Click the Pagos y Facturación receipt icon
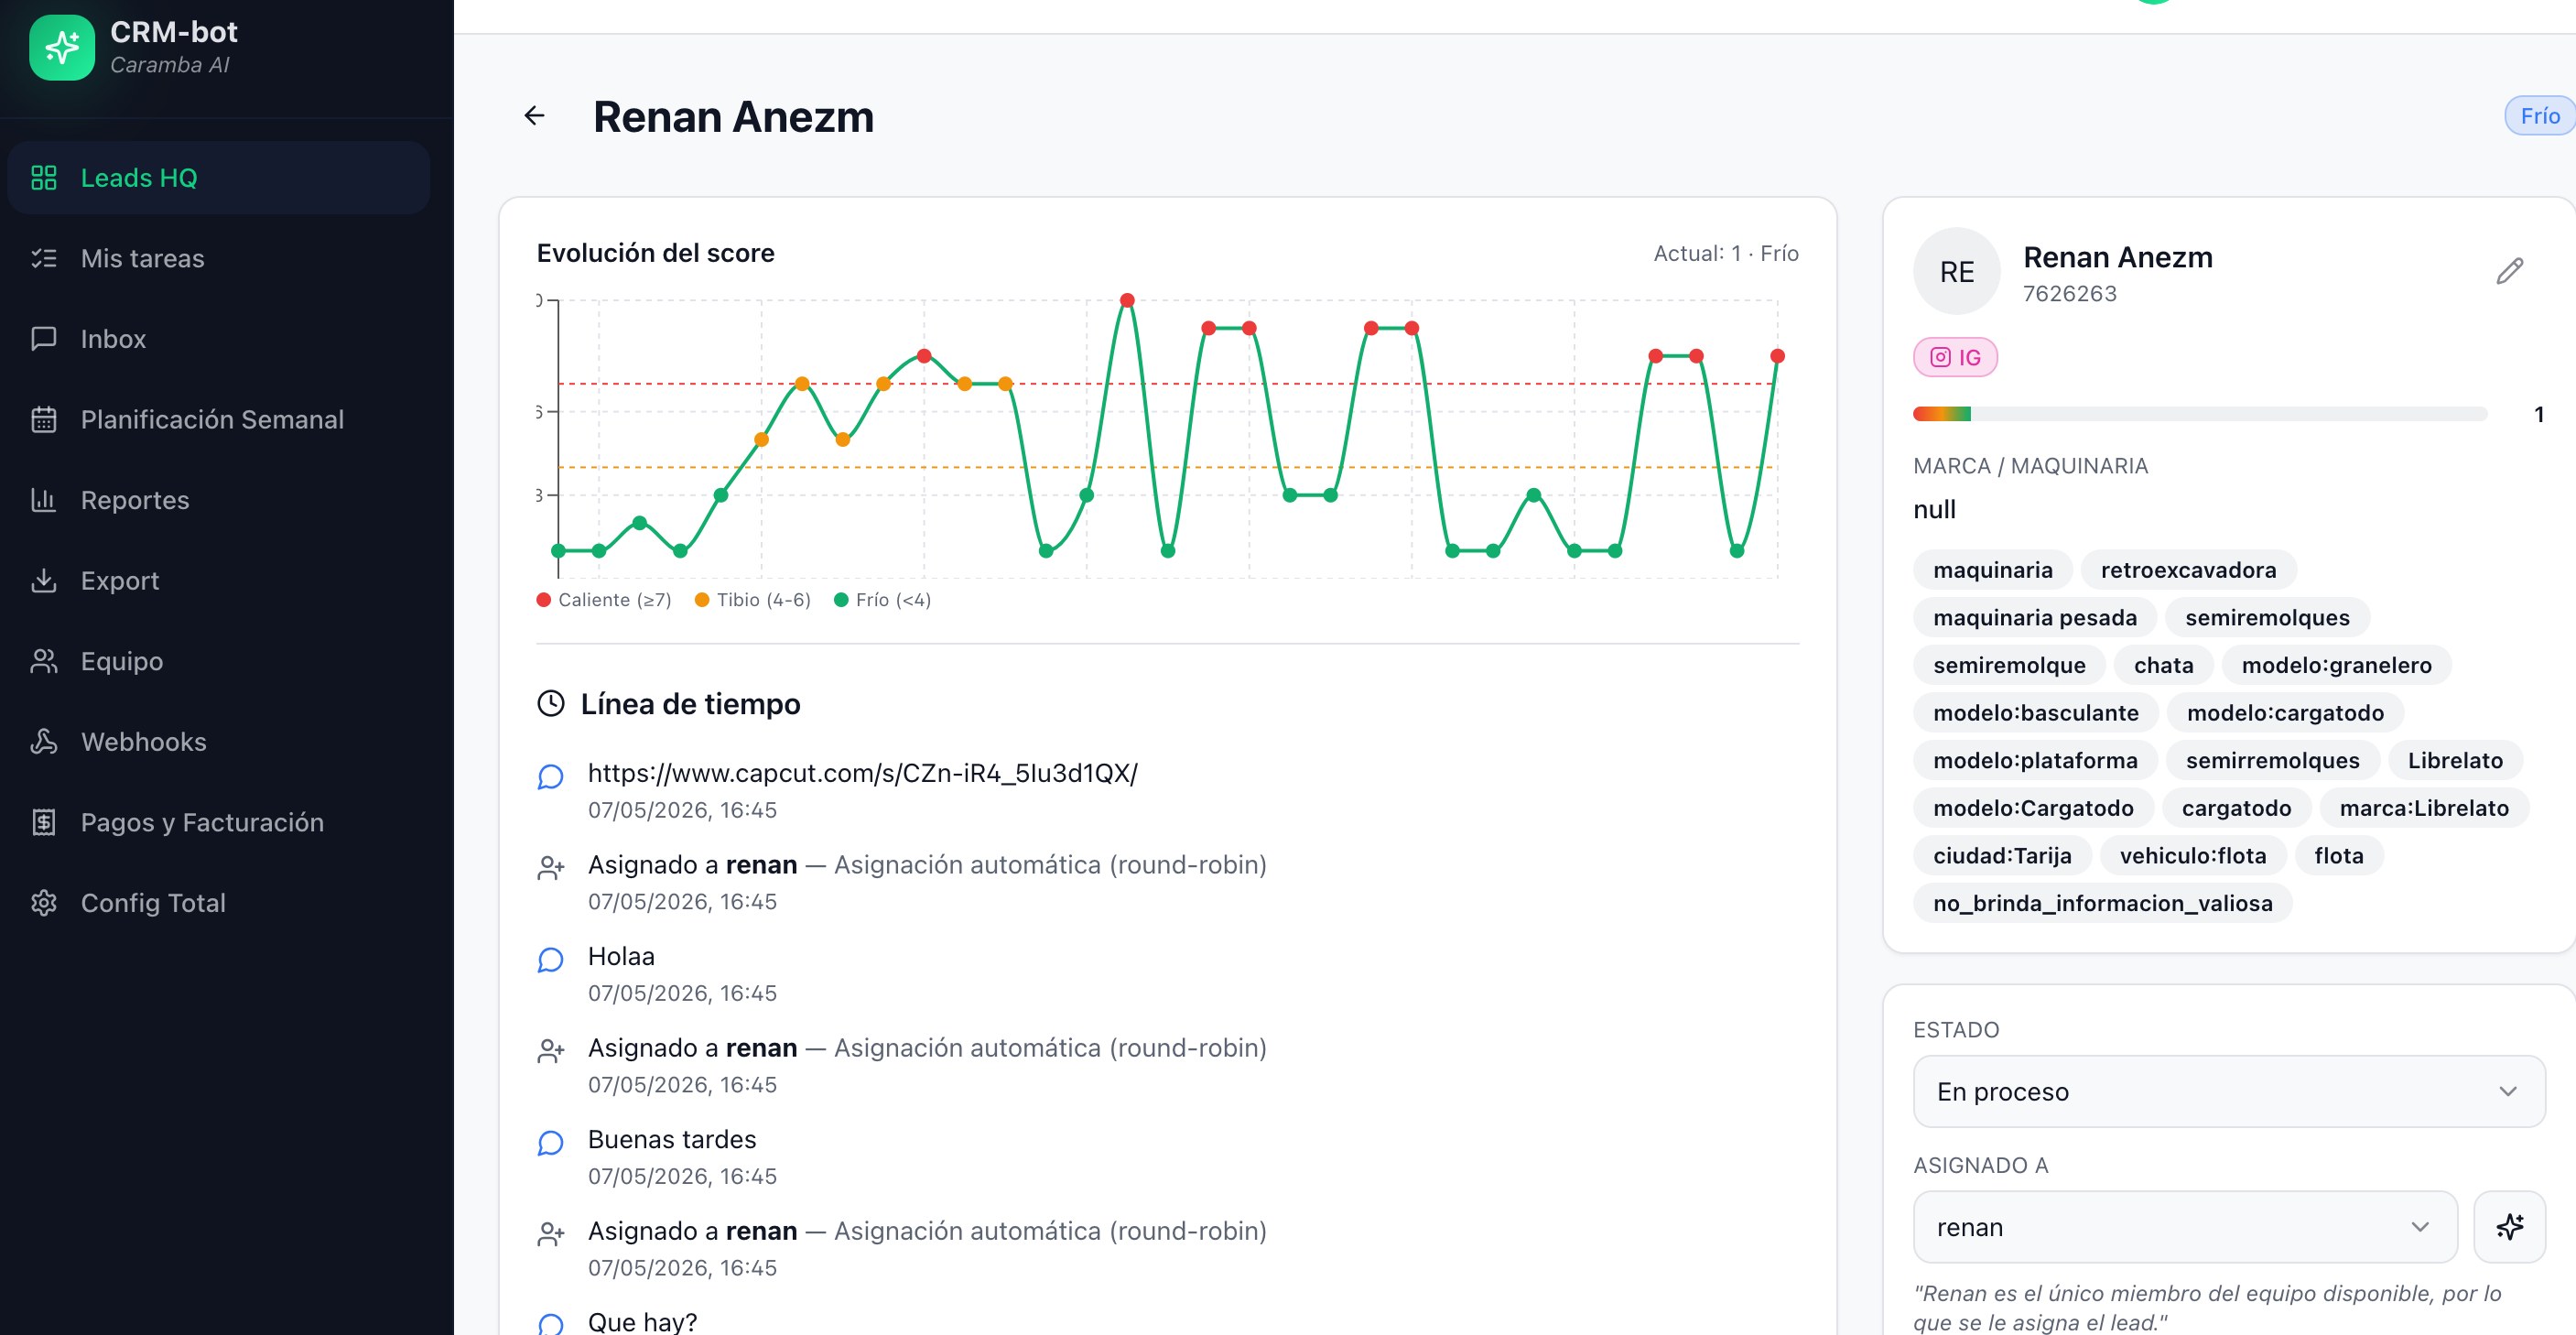Image resolution: width=2576 pixels, height=1335 pixels. (x=44, y=822)
